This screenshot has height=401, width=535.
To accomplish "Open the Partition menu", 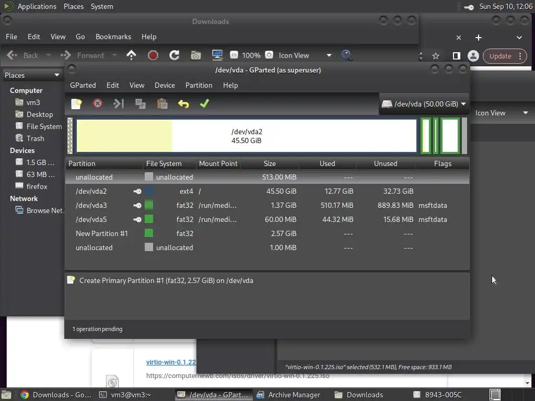I will (199, 85).
